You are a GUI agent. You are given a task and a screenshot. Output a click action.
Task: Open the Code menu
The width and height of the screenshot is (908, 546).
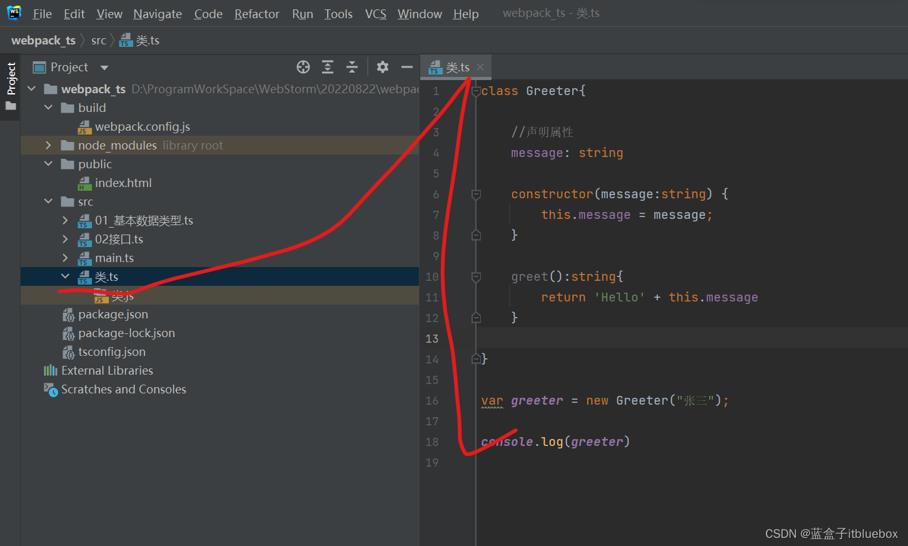[208, 14]
